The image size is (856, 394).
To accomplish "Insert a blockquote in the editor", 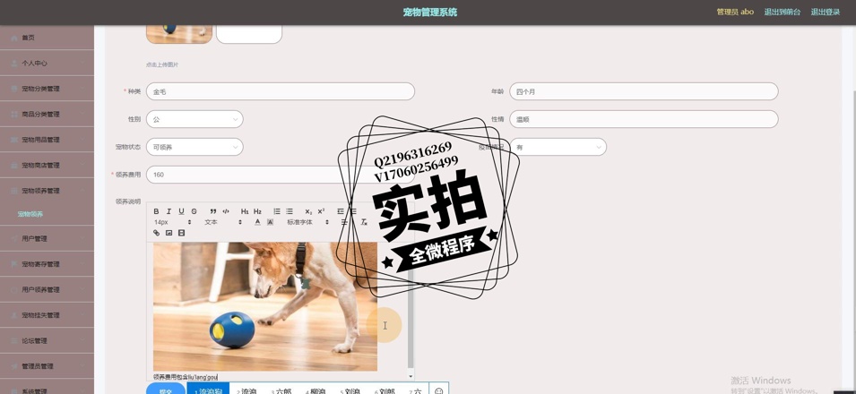I will point(213,211).
